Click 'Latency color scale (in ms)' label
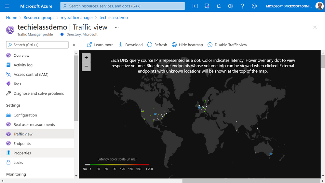325x183 pixels. [x=117, y=159]
